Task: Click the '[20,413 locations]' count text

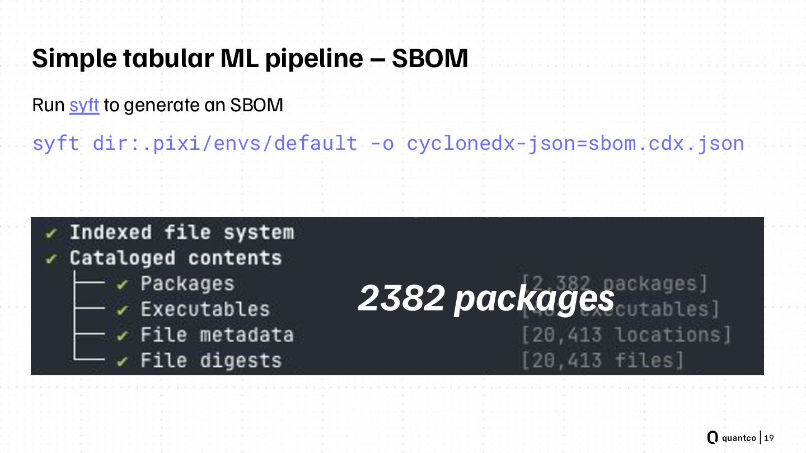Action: point(626,336)
